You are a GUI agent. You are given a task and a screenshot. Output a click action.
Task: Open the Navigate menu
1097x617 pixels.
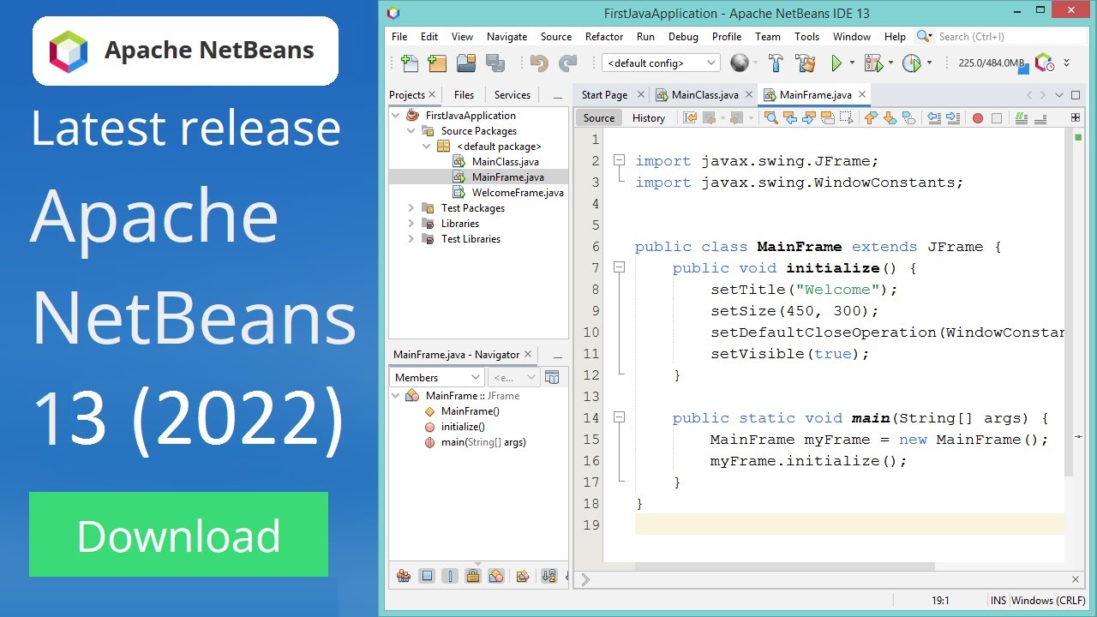[x=507, y=37]
